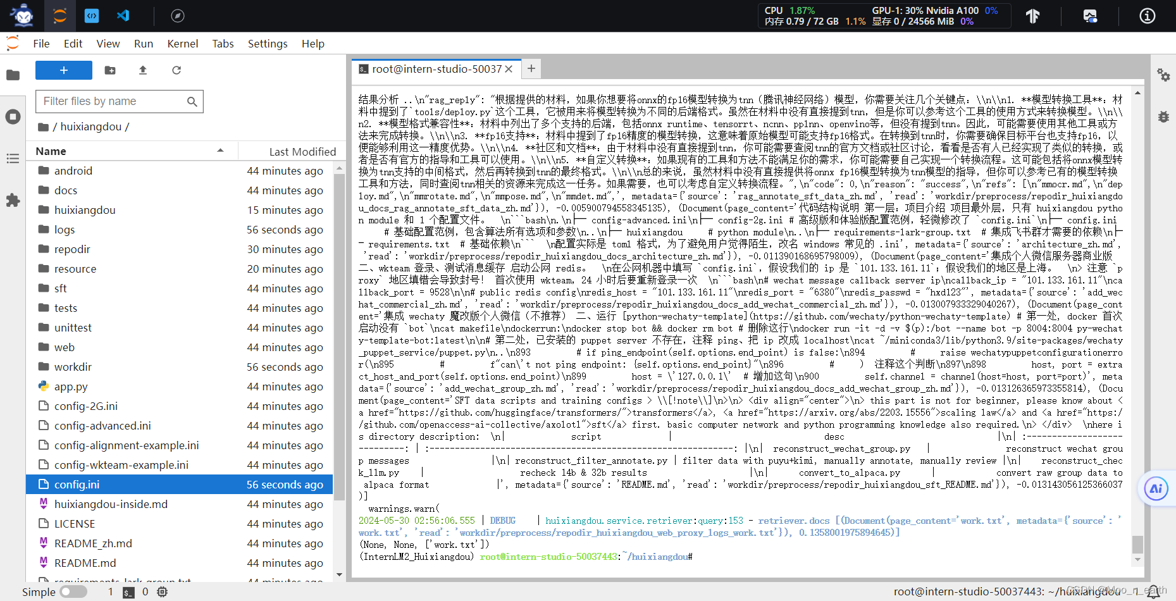Upload files using the upload icon

[143, 70]
